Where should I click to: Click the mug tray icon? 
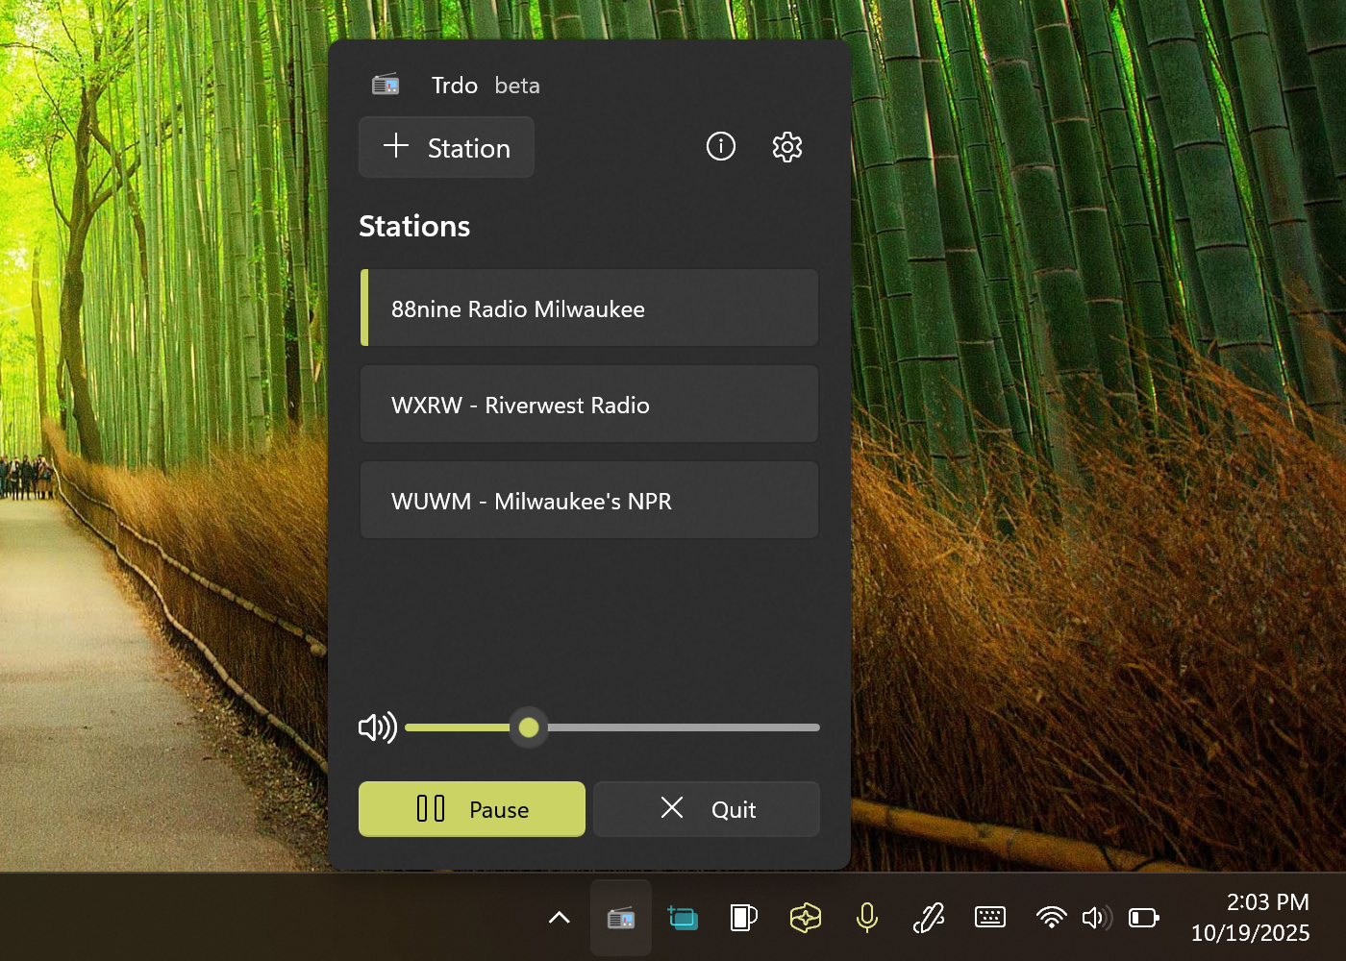pyautogui.click(x=742, y=918)
